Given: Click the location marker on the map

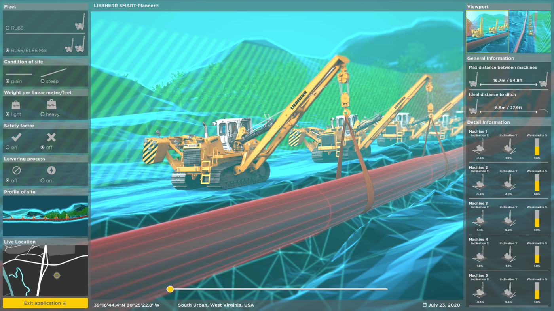Looking at the screenshot, I should pyautogui.click(x=57, y=275).
